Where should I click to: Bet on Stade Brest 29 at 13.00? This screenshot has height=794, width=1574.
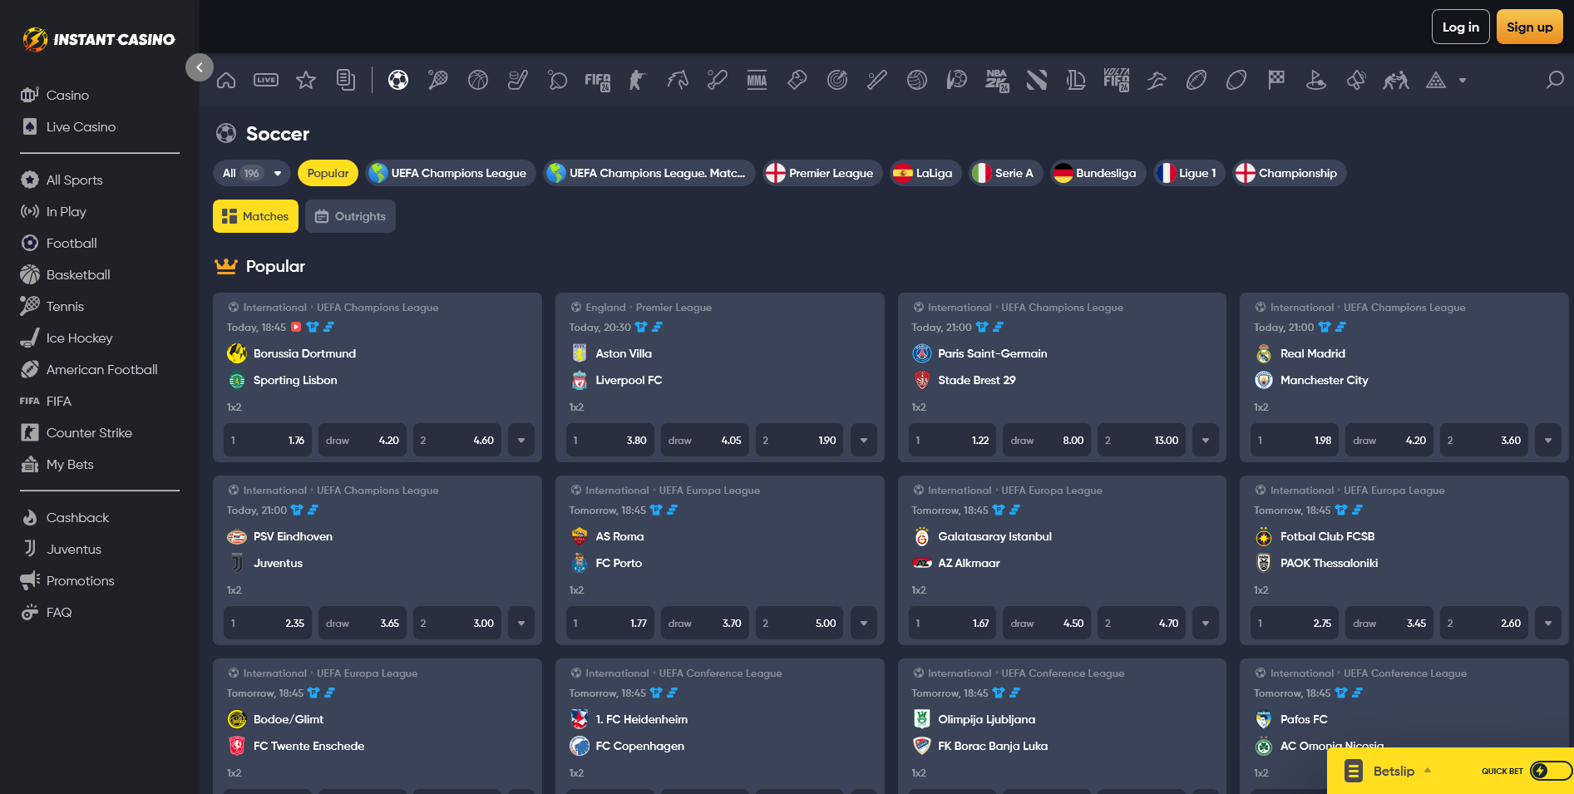coord(1142,441)
